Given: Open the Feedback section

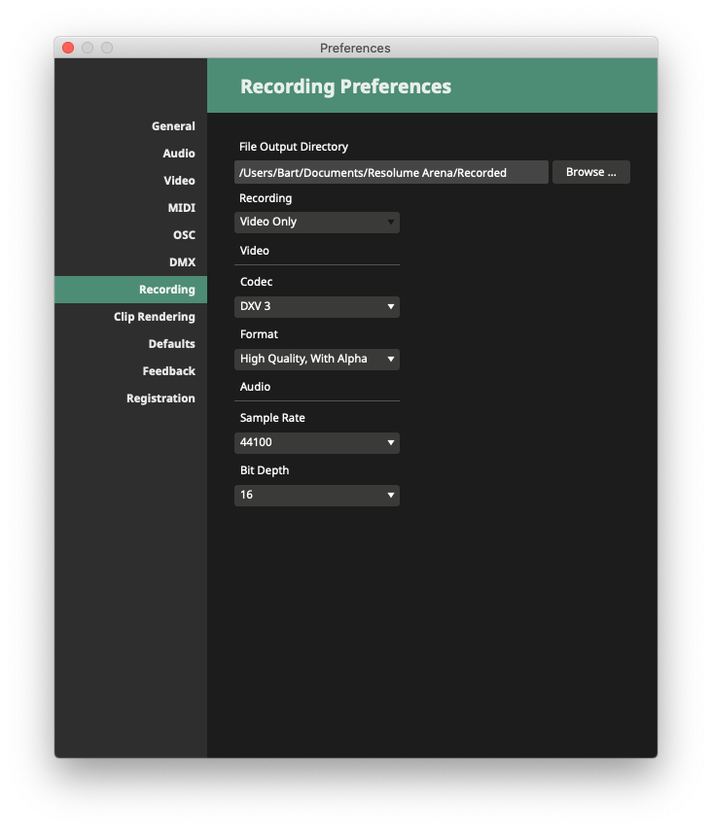Looking at the screenshot, I should pos(168,371).
